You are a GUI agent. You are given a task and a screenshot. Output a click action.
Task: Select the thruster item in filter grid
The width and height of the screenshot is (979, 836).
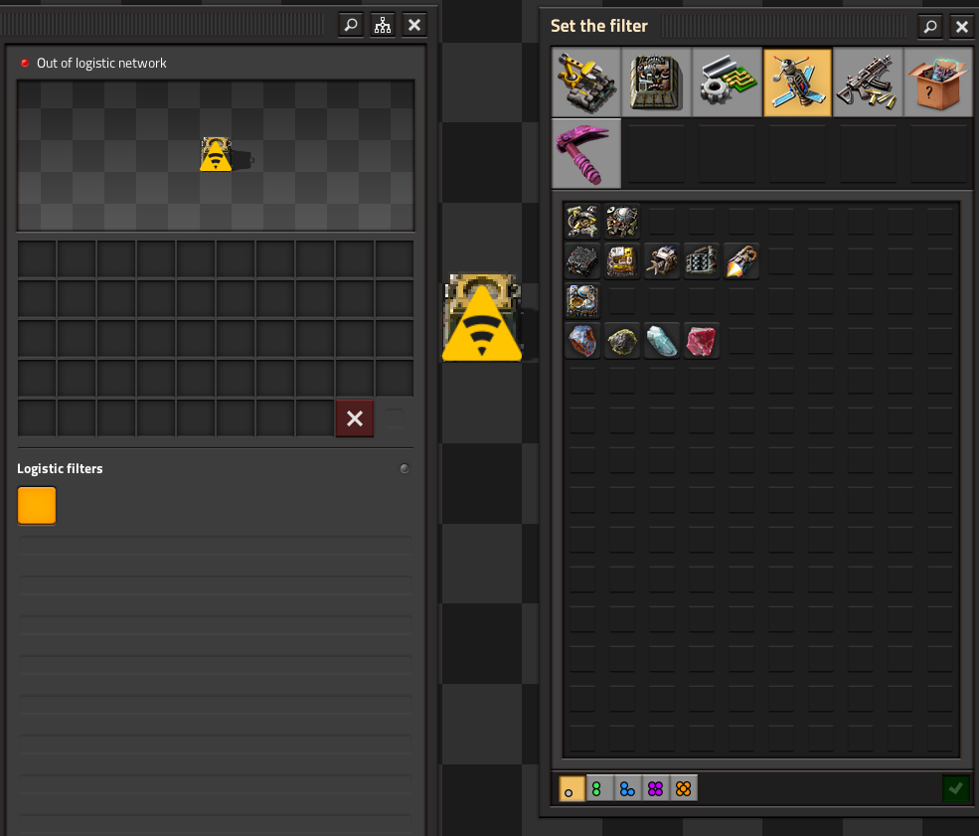pos(741,261)
